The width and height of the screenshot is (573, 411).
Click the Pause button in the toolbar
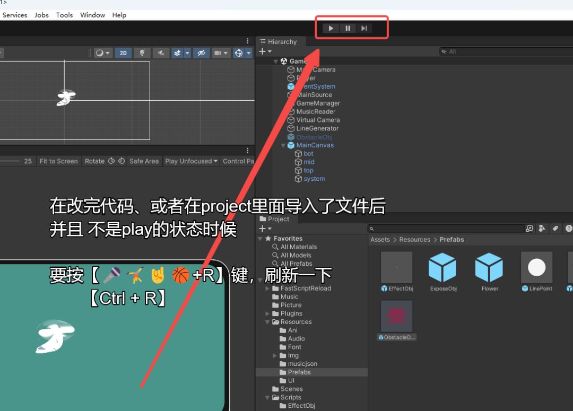(x=348, y=29)
